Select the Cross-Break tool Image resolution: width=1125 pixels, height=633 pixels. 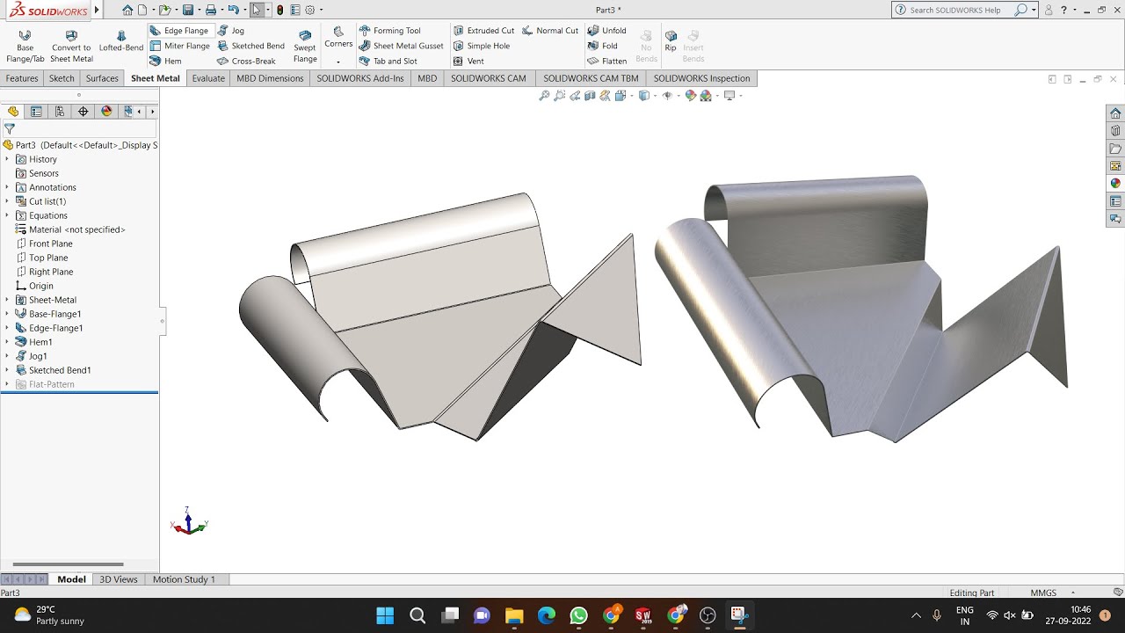click(246, 61)
